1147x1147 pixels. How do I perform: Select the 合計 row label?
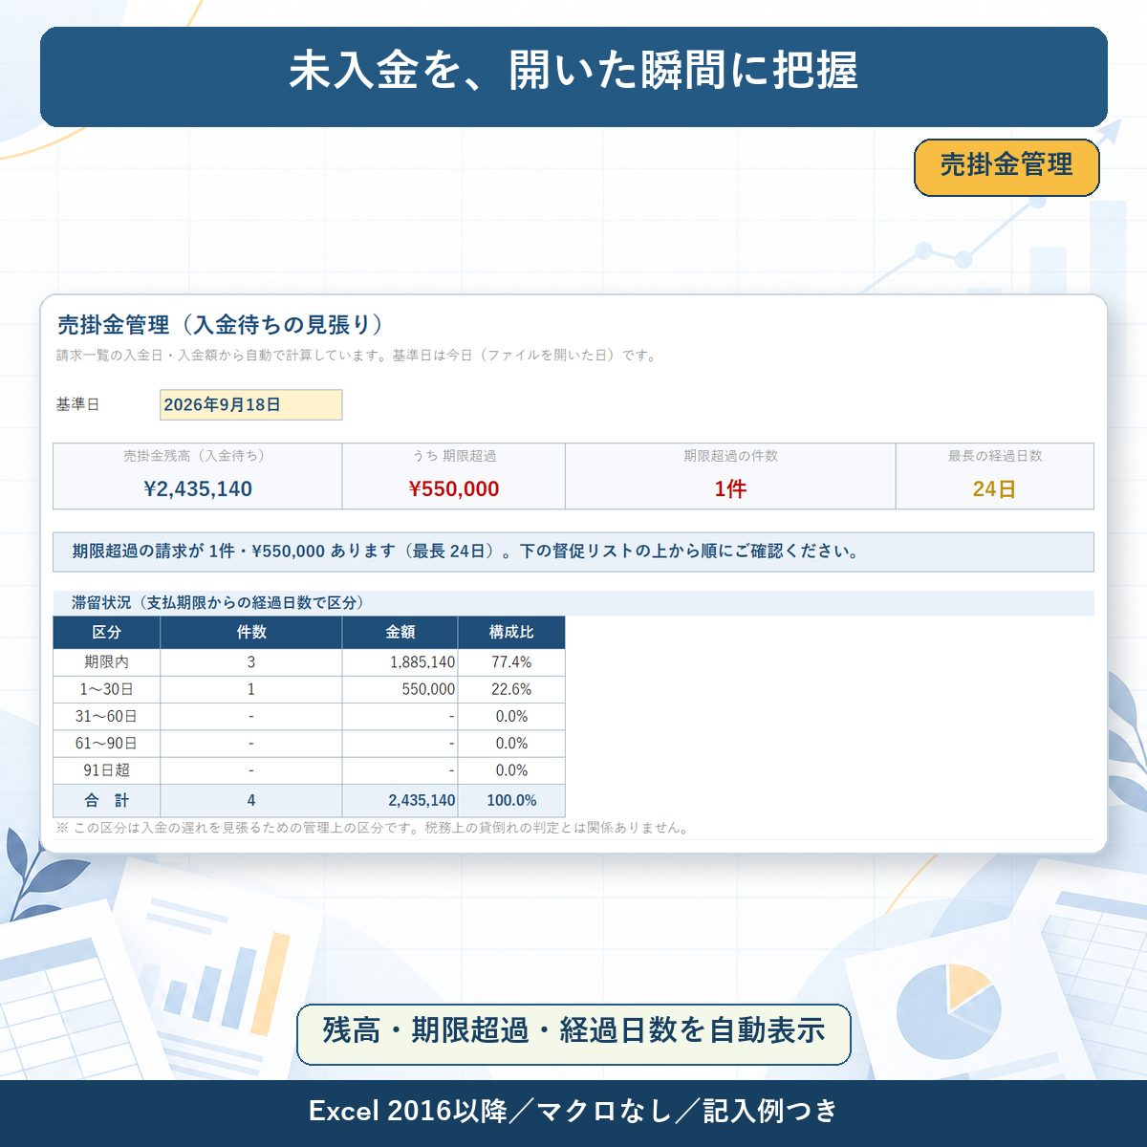(106, 800)
